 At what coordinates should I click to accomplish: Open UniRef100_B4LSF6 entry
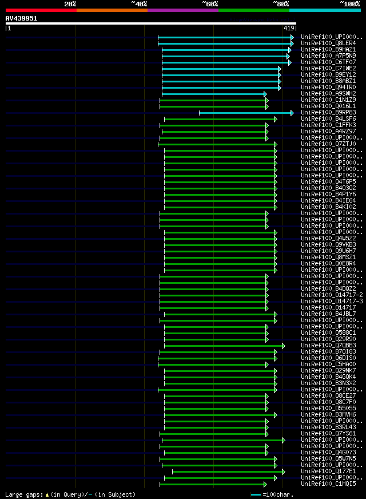click(x=328, y=119)
